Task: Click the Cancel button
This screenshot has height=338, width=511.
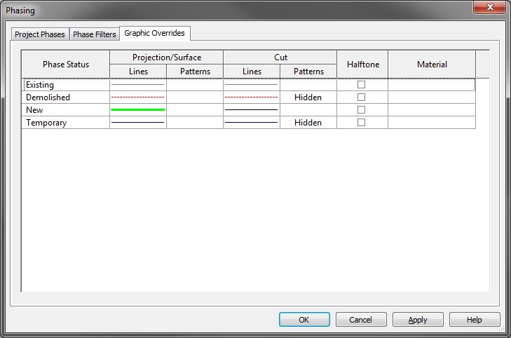Action: tap(361, 320)
